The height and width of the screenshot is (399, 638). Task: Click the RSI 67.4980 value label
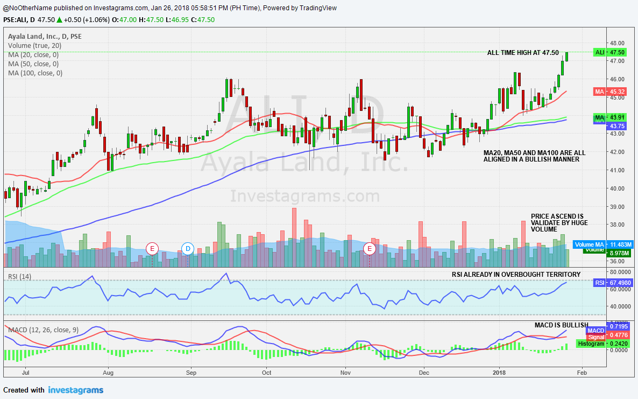(614, 283)
